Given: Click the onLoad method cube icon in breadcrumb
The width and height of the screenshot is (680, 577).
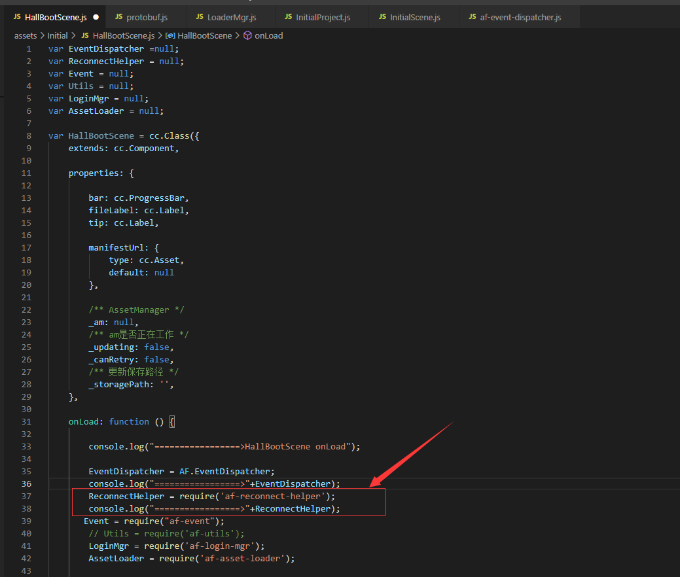Looking at the screenshot, I should point(247,35).
